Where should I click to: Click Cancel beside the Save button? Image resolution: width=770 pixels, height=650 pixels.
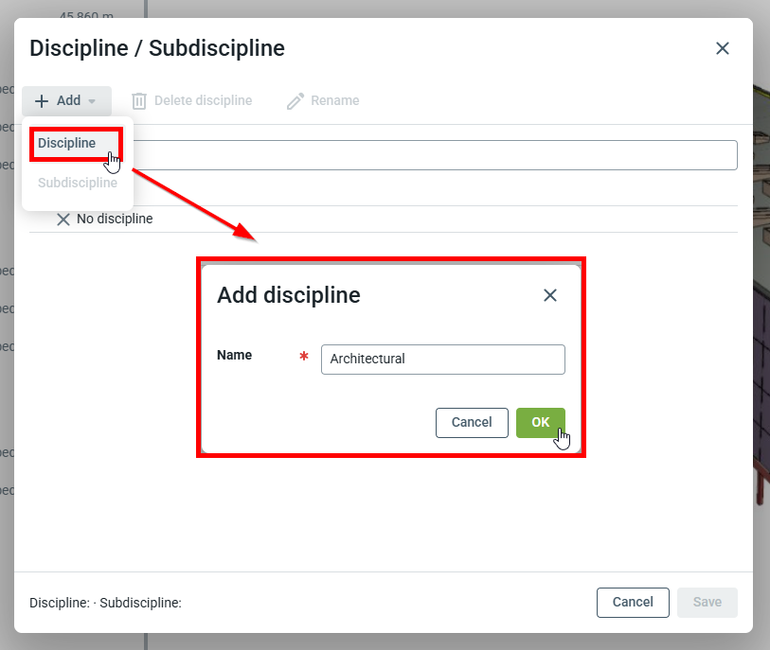[633, 603]
